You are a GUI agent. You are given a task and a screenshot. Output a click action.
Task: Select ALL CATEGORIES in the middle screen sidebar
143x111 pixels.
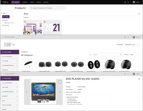pyautogui.click(x=10, y=56)
